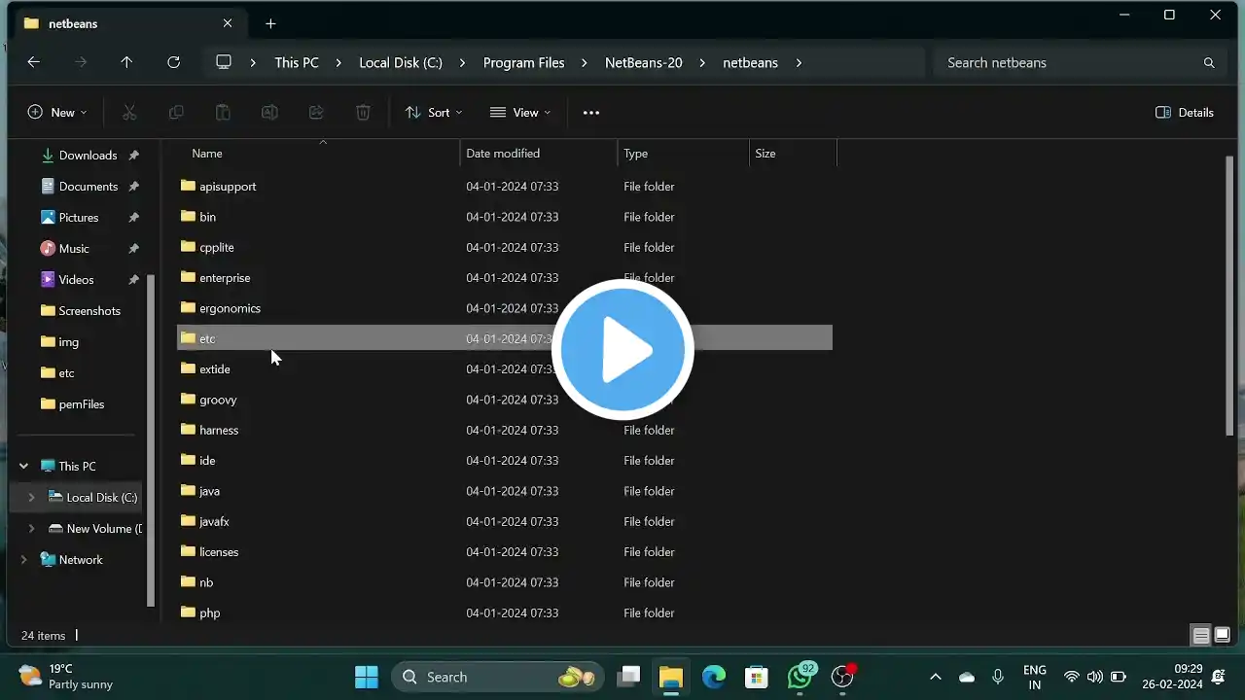This screenshot has width=1245, height=700.
Task: Sort by Type column header
Action: pos(636,154)
